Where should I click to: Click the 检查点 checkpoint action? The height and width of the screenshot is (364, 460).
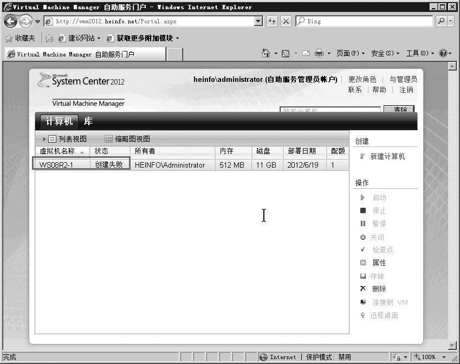tap(377, 250)
